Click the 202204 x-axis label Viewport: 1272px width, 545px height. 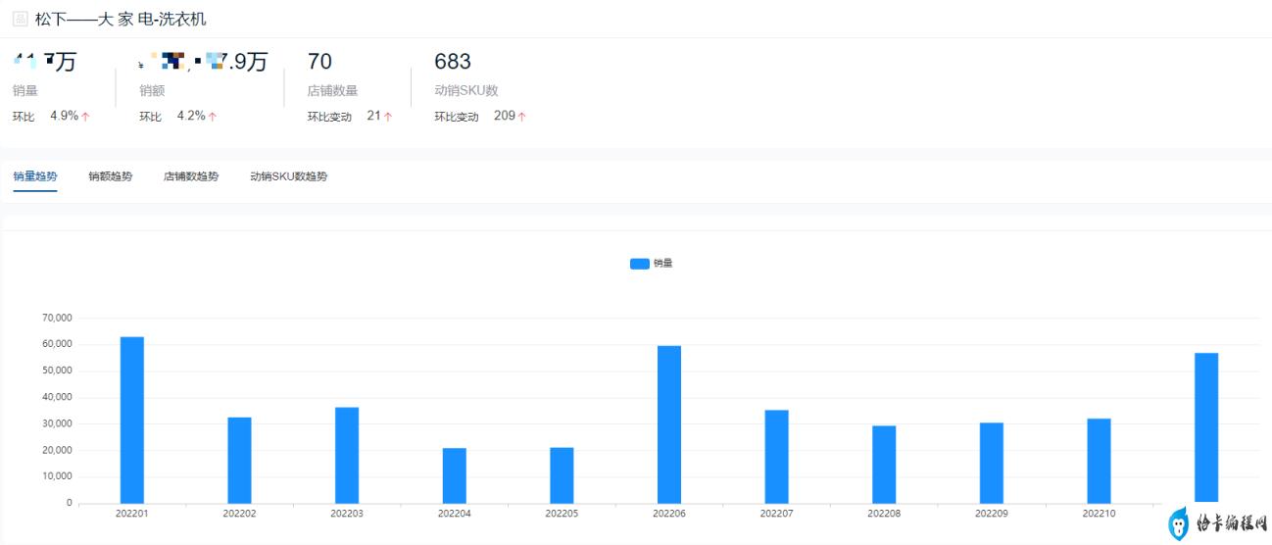tap(455, 514)
